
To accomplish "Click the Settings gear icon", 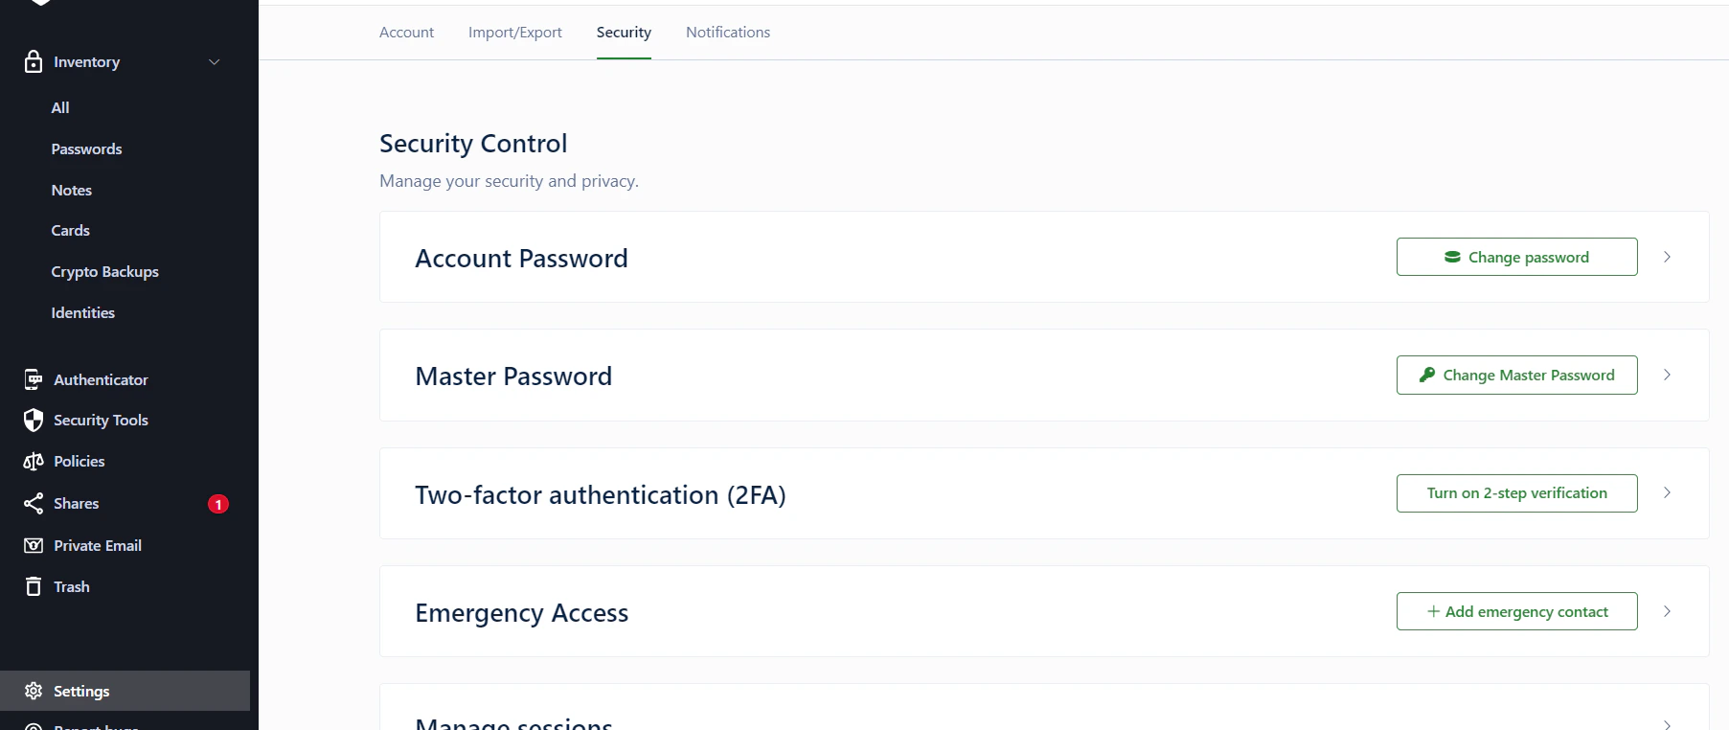I will (33, 691).
